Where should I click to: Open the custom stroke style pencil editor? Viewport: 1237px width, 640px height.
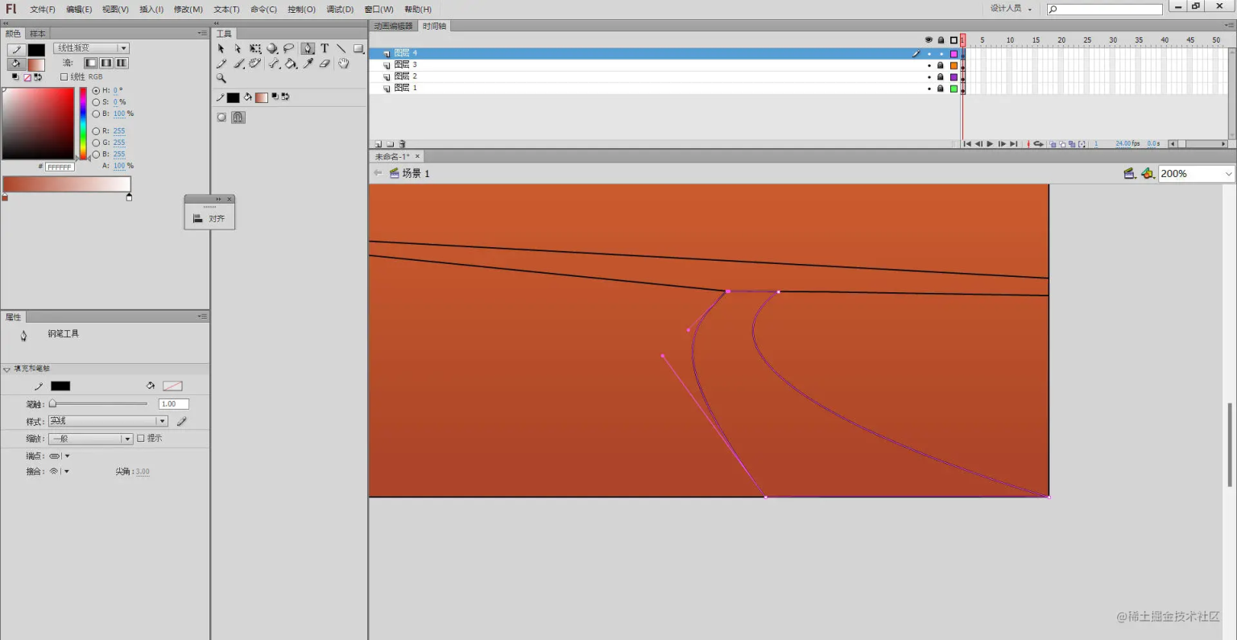(182, 421)
